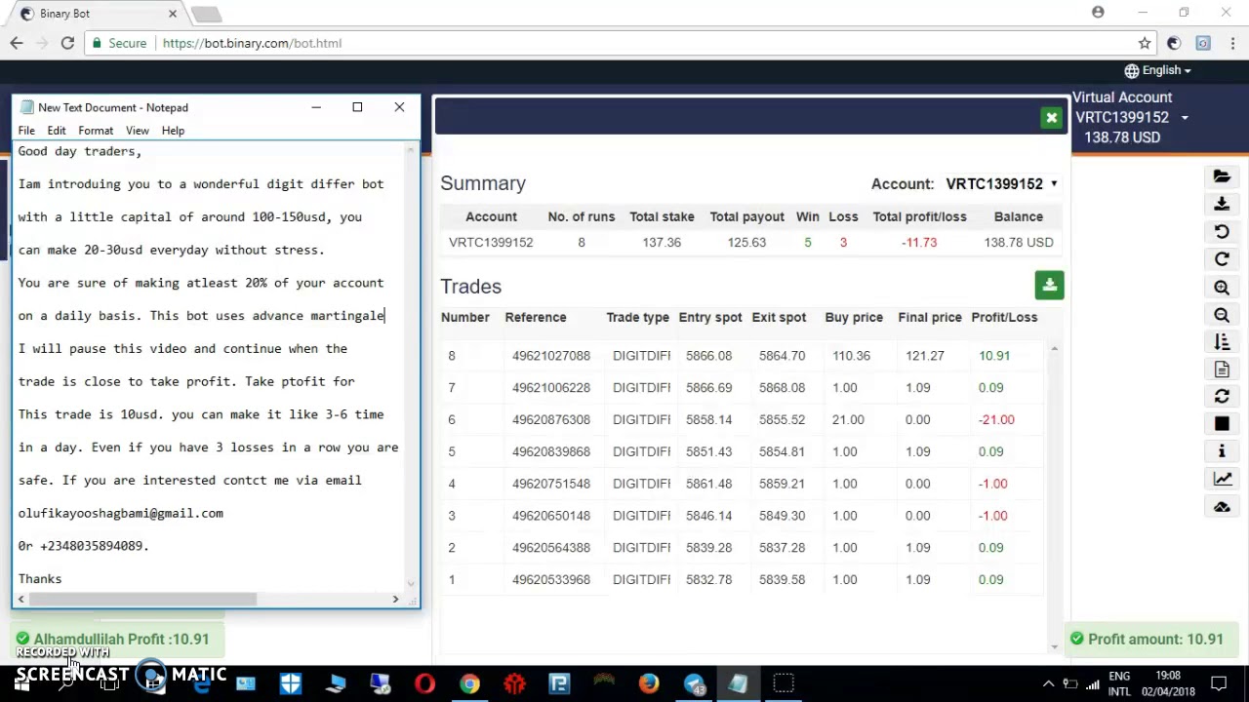Open the summary document icon

coord(1222,370)
